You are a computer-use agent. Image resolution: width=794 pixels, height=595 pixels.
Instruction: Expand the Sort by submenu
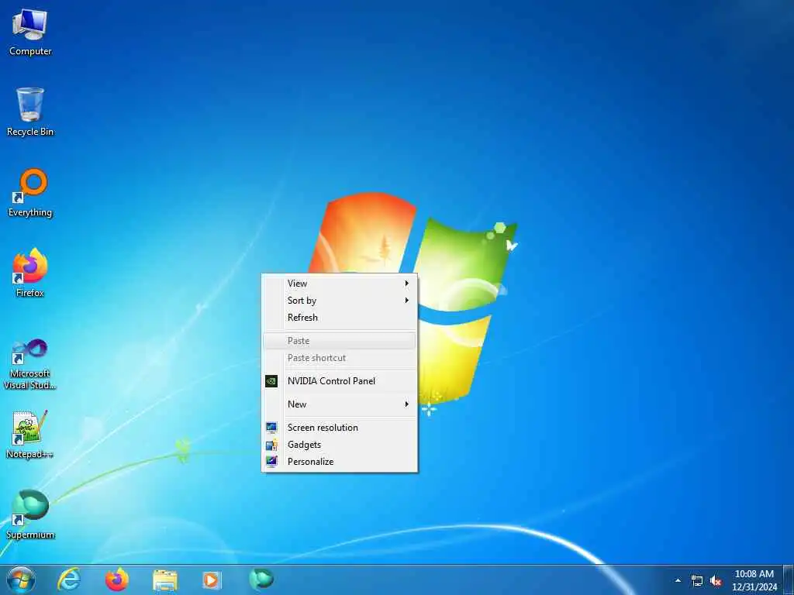point(340,301)
